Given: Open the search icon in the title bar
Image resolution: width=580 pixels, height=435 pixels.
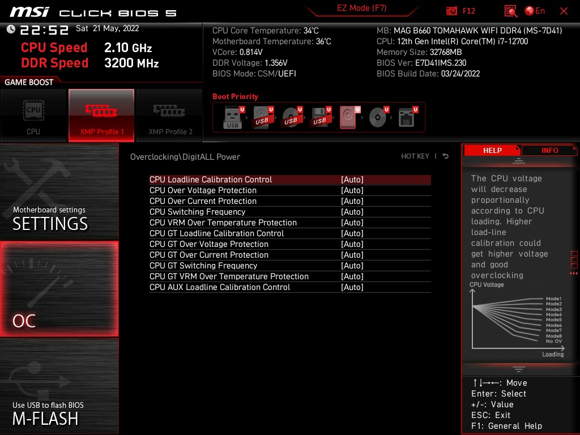Looking at the screenshot, I should (509, 11).
